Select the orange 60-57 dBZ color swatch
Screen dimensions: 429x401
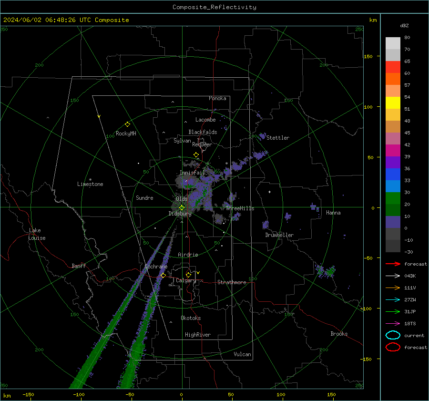(x=393, y=79)
